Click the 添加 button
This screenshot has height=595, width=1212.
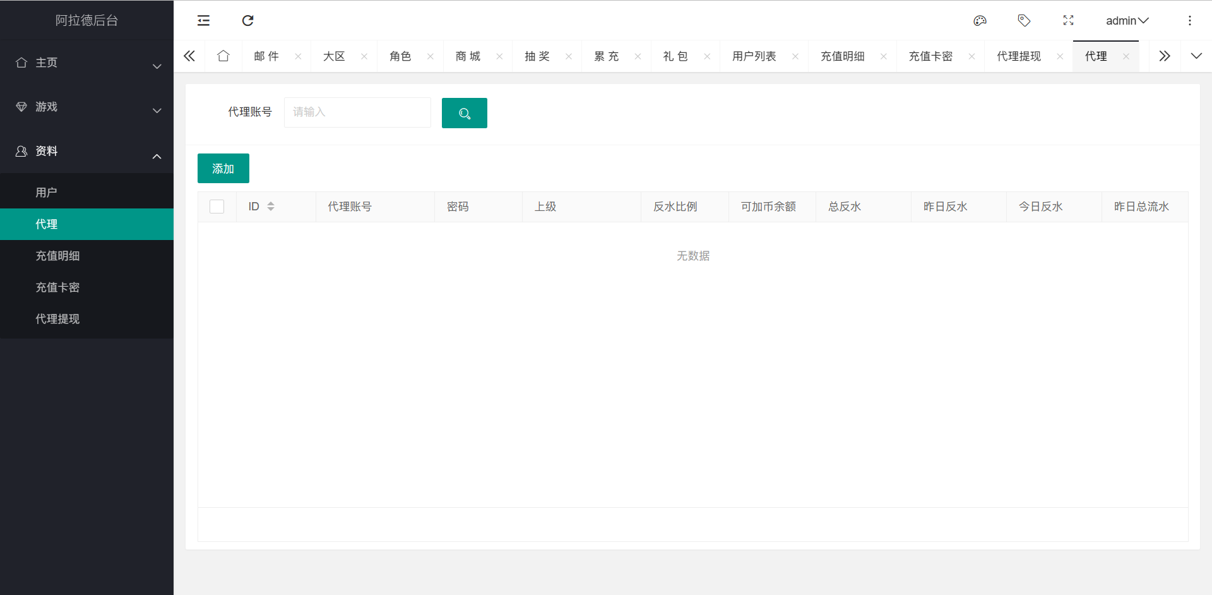tap(223, 169)
